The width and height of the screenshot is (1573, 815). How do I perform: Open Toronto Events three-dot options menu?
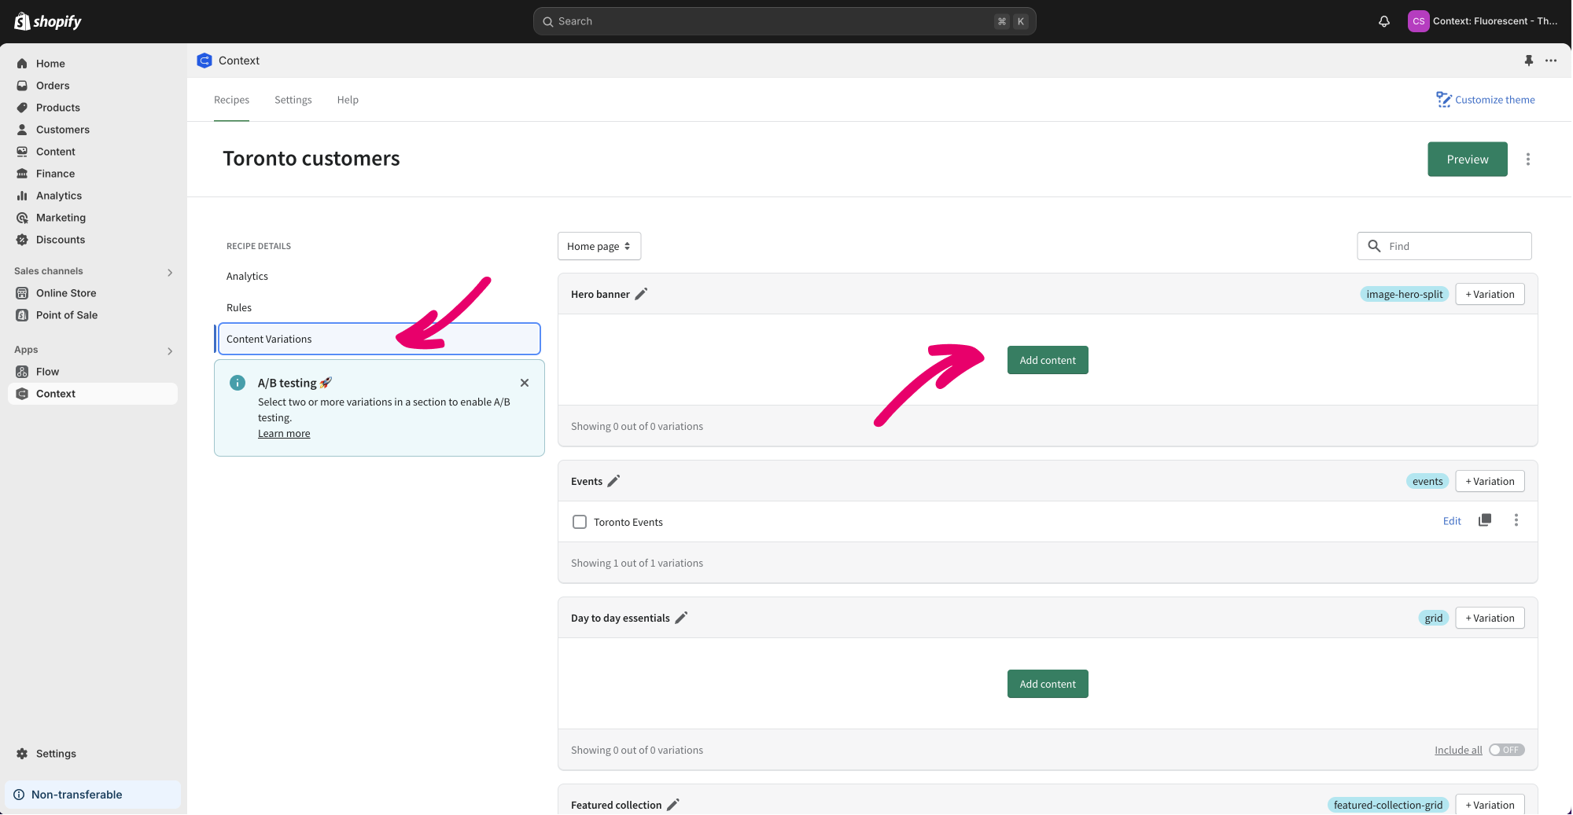1516,520
